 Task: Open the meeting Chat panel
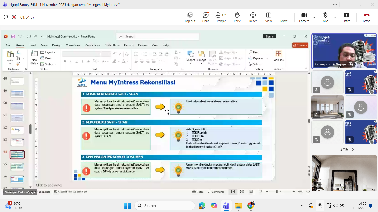(x=206, y=17)
